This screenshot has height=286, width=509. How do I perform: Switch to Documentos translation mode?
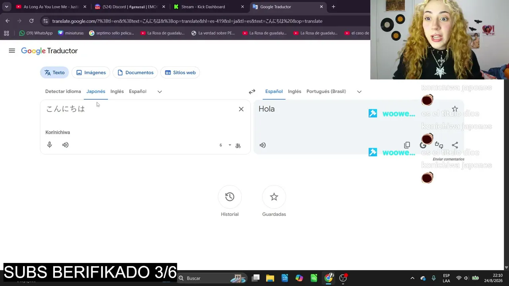click(x=136, y=73)
